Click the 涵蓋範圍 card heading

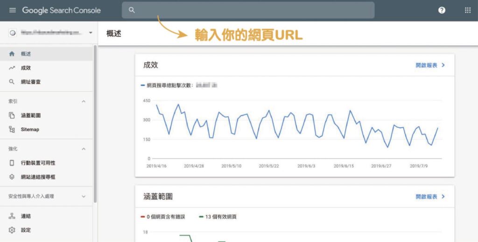tap(158, 197)
